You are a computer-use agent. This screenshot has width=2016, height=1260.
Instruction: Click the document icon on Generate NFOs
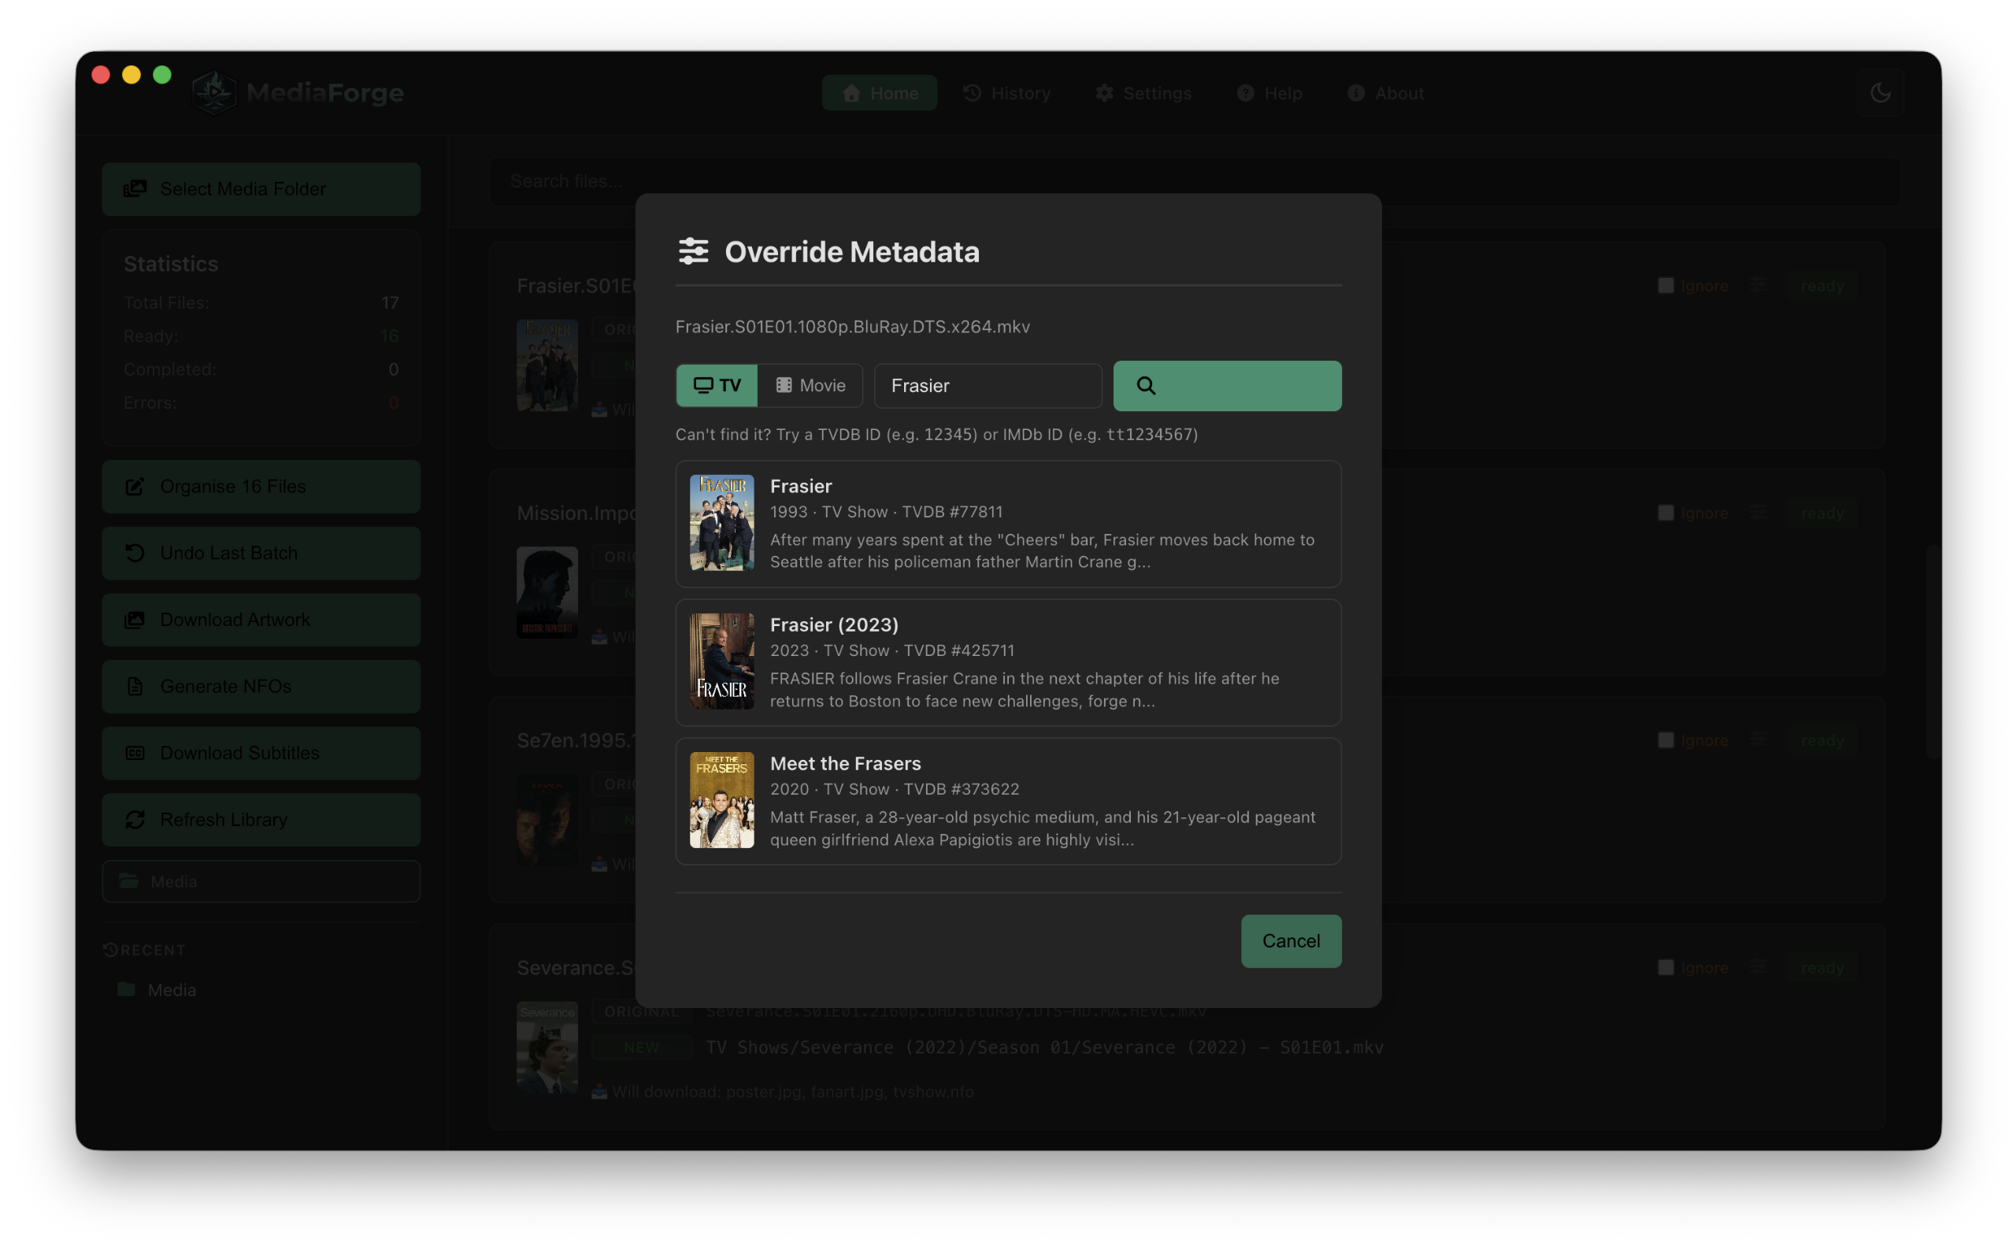(x=135, y=686)
